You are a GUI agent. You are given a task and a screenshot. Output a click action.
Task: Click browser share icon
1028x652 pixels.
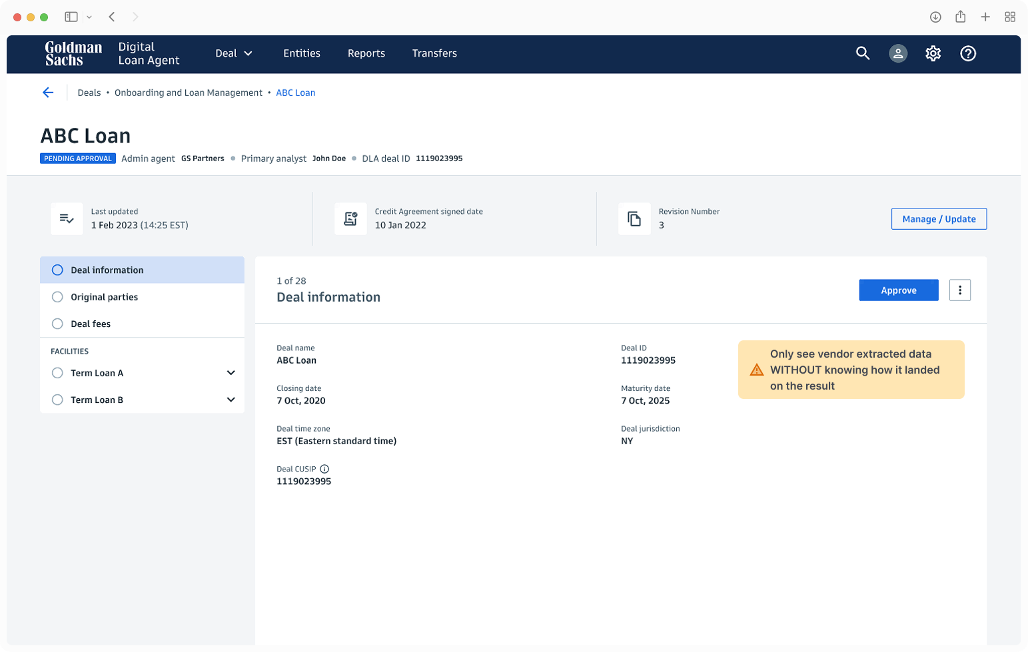click(960, 17)
